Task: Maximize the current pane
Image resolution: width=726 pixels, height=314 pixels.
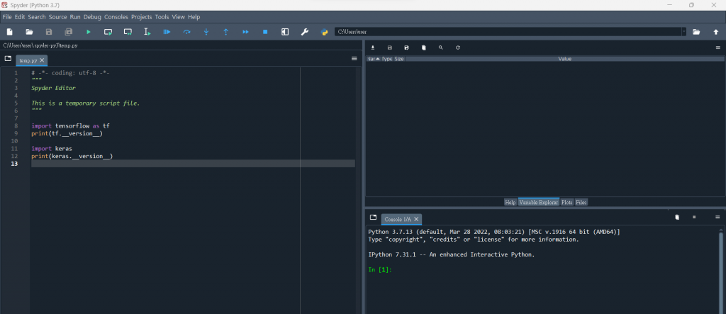Action: pos(285,32)
